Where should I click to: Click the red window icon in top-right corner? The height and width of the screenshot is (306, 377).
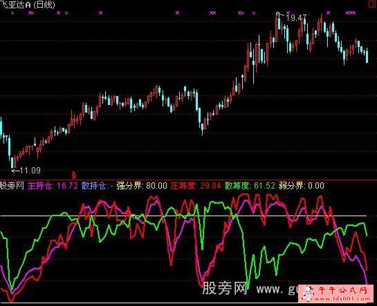click(373, 5)
